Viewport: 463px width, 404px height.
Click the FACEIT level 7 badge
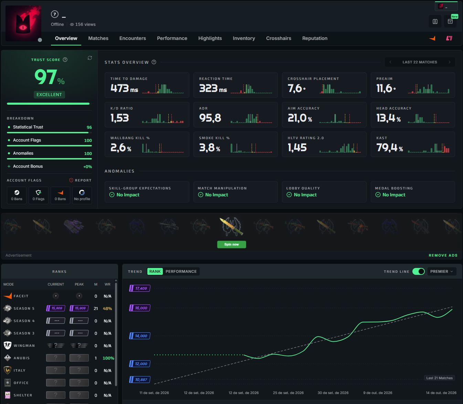point(54,14)
